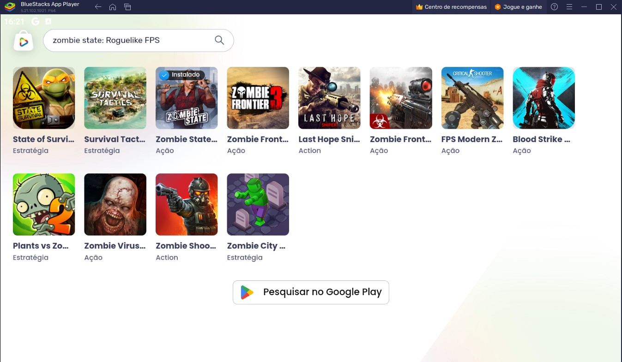Go to BlueStacks home screen icon
This screenshot has height=362, width=622.
click(x=113, y=7)
